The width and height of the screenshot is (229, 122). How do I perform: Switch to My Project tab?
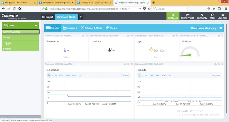[x=47, y=17]
